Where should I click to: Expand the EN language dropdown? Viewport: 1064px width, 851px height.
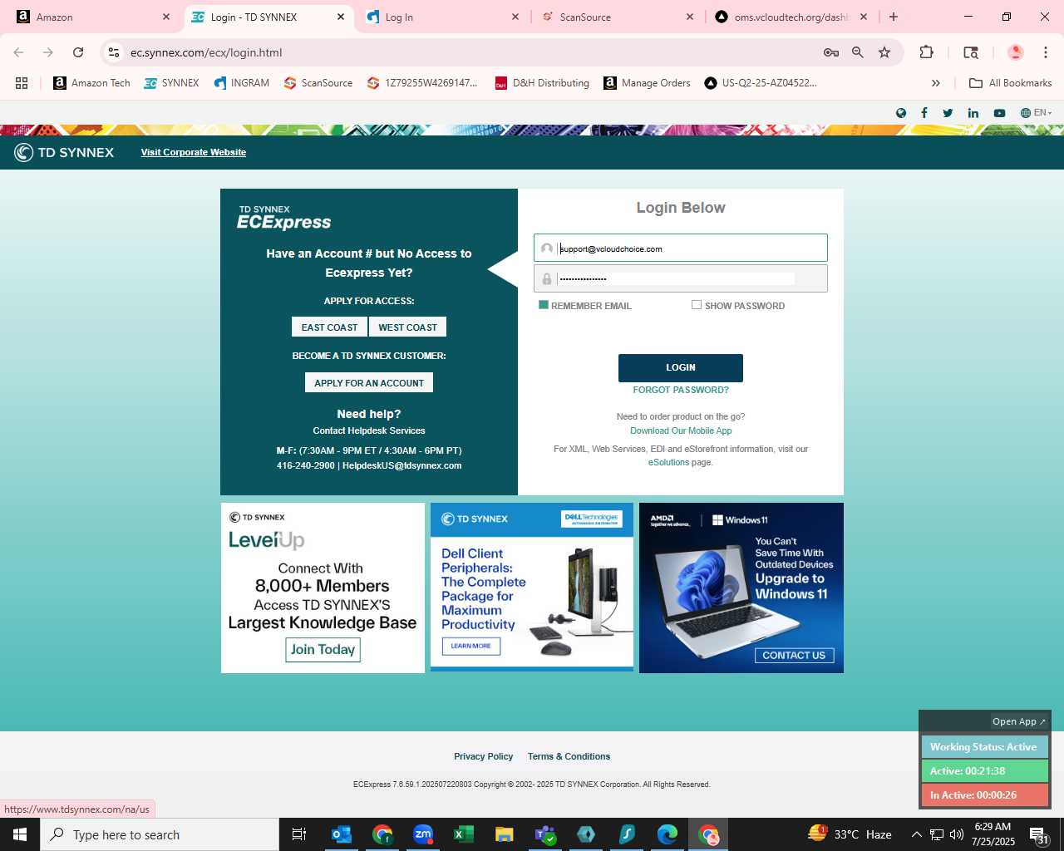pyautogui.click(x=1036, y=113)
